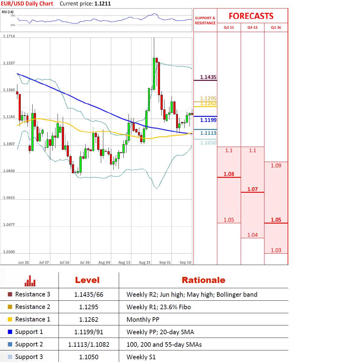Click the Resistance 1 row label
Screen dimensions: 351x362
click(x=33, y=319)
